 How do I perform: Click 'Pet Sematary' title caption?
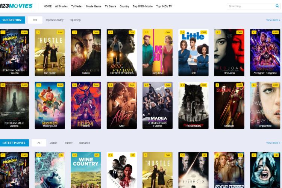click(193, 126)
